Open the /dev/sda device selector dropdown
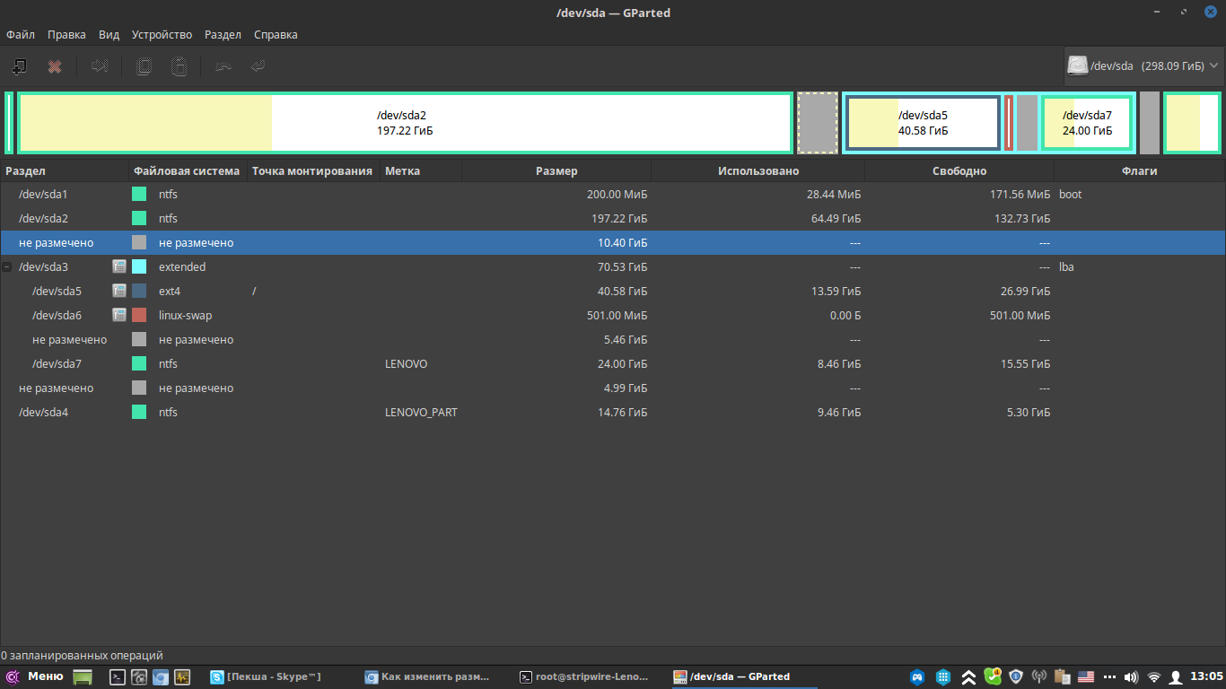 (x=1143, y=65)
